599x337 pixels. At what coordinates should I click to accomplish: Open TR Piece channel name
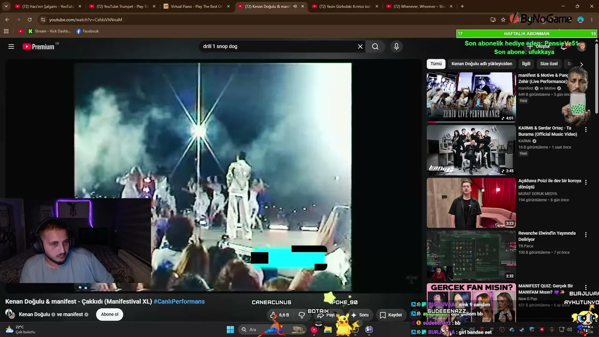(526, 246)
